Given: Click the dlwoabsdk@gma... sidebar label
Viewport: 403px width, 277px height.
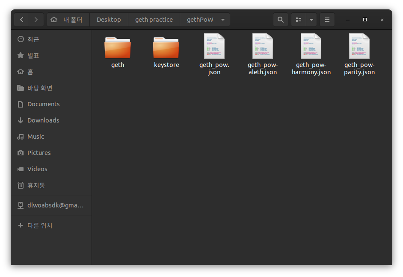Looking at the screenshot, I should 55,205.
